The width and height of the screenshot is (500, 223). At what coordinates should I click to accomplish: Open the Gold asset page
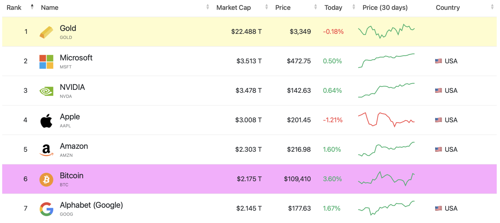68,28
